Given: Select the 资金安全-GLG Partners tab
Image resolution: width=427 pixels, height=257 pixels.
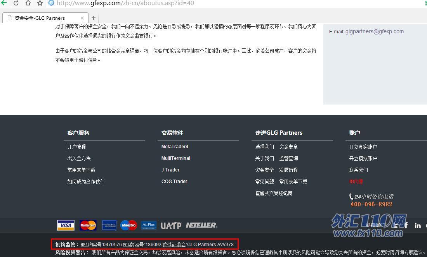Looking at the screenshot, I should pos(45,18).
